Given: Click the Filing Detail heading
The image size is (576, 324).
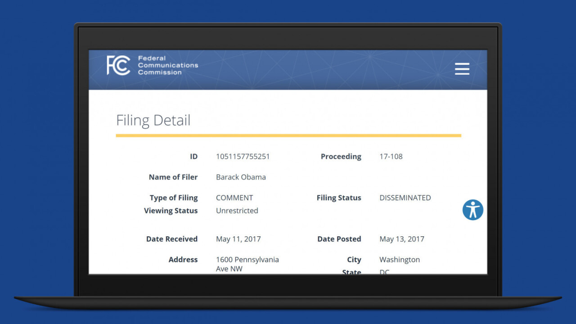Looking at the screenshot, I should [153, 121].
